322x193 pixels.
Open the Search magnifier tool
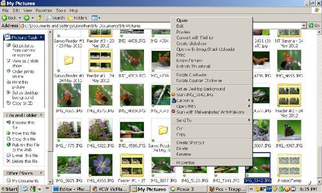(x=49, y=18)
